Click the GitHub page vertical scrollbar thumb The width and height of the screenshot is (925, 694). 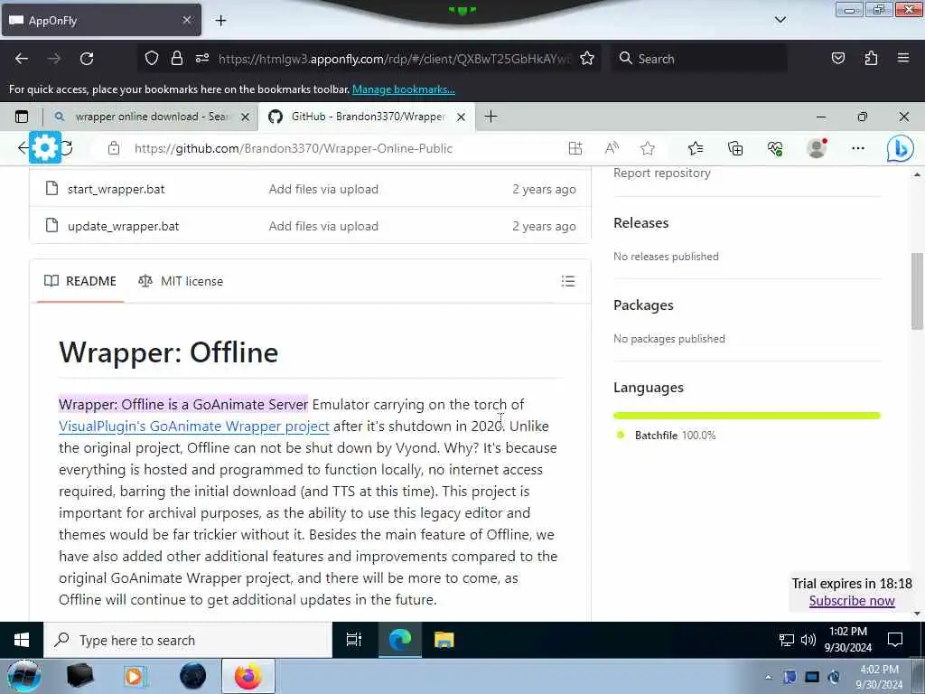[917, 291]
